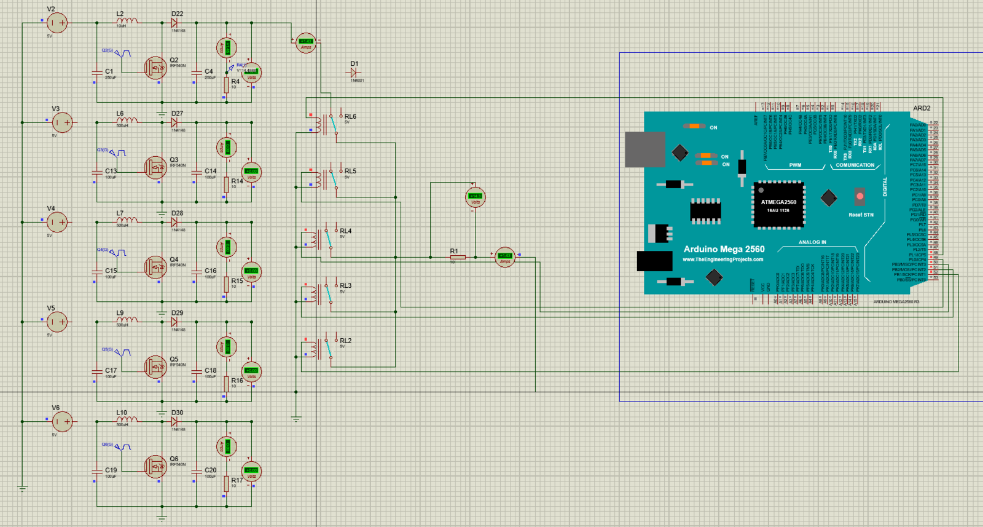Select relay RL6 coil
The height and width of the screenshot is (527, 983).
pos(318,125)
